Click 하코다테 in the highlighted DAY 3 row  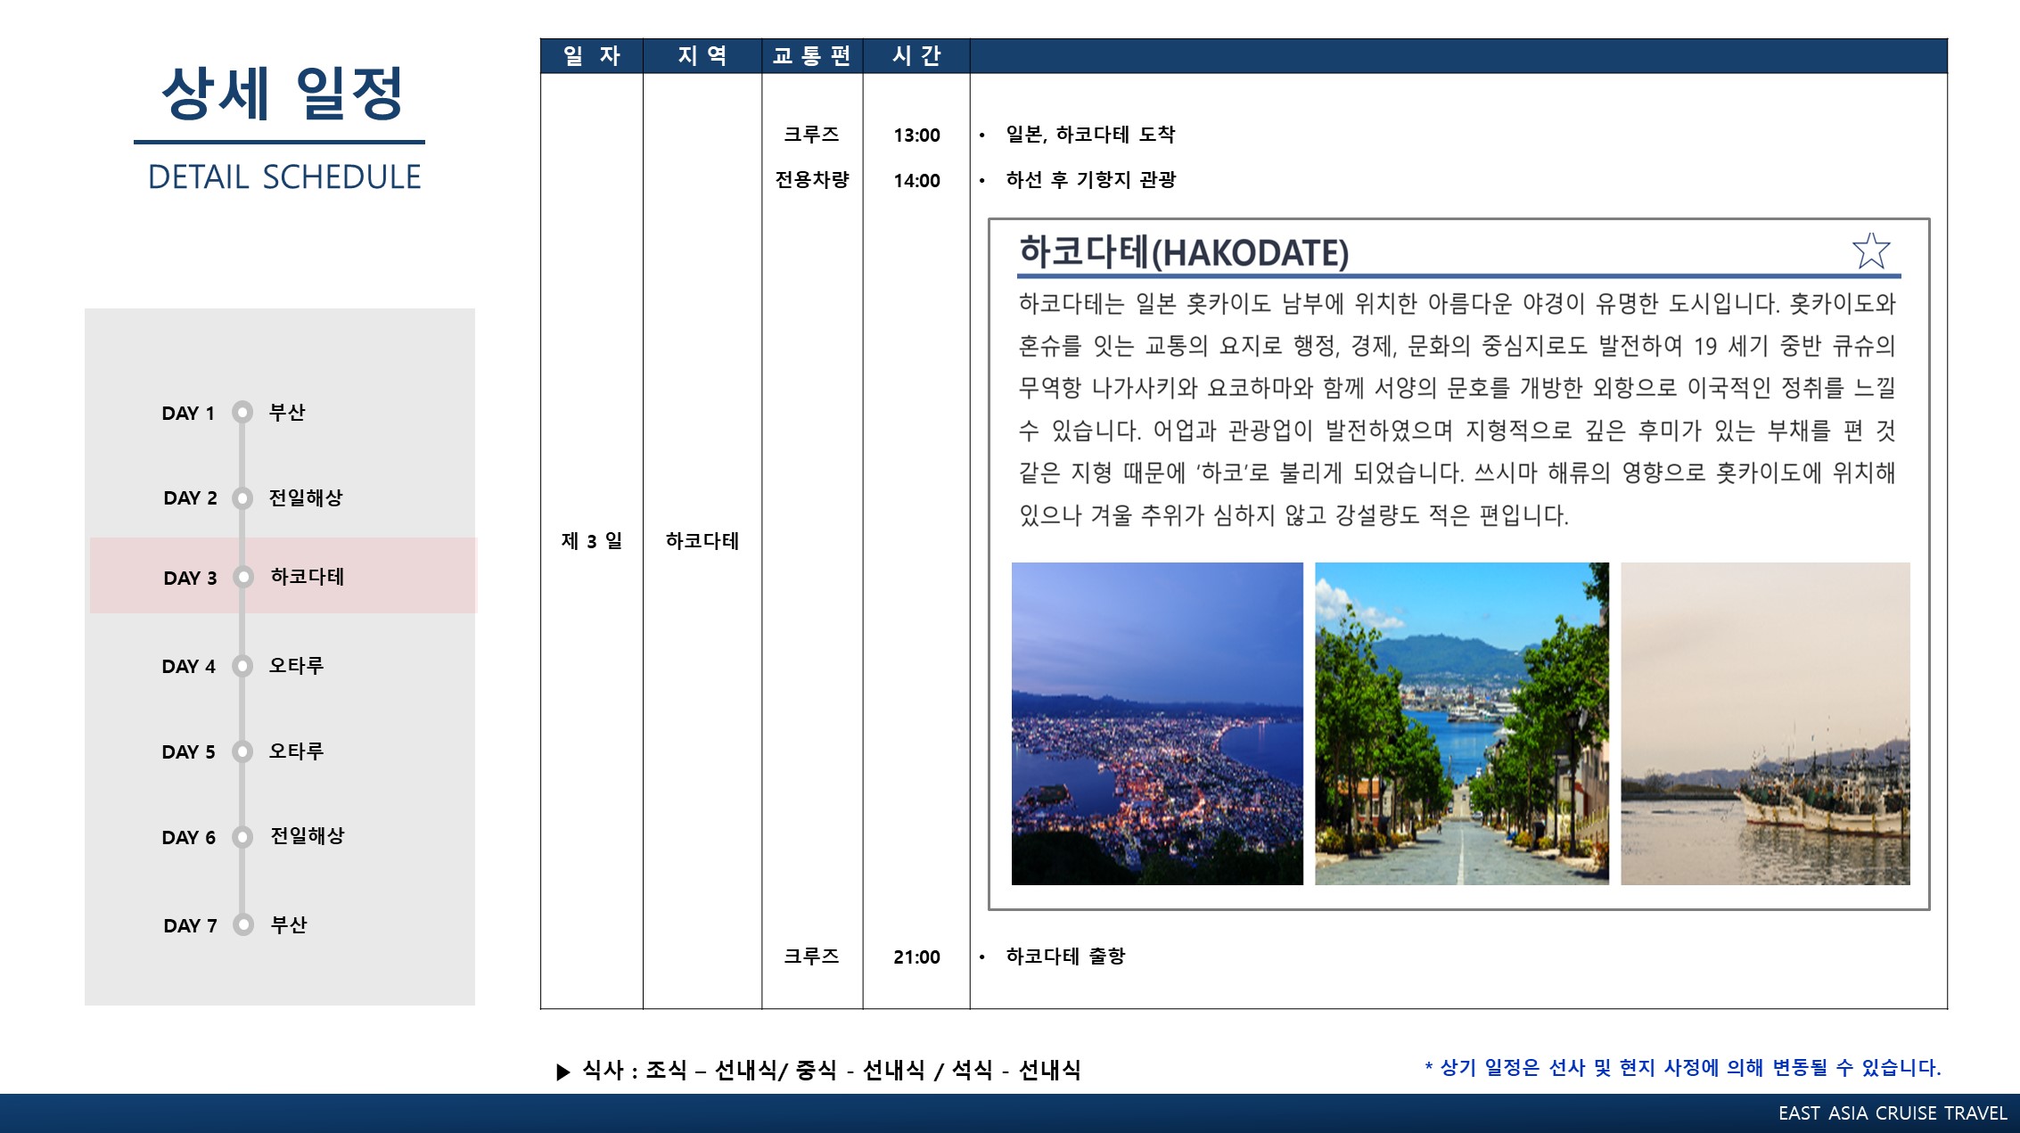pos(308,577)
